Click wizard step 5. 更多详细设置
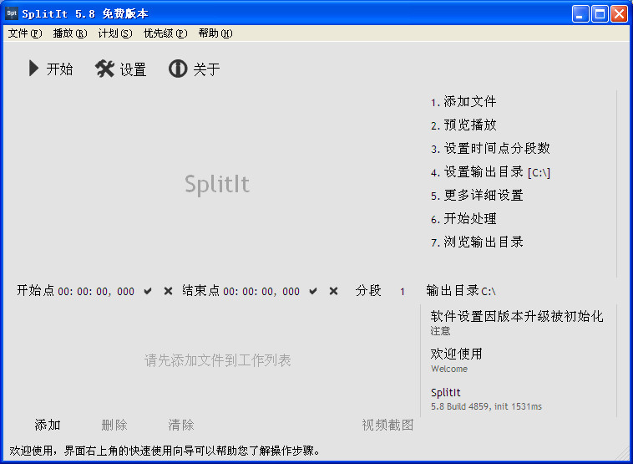 477,196
